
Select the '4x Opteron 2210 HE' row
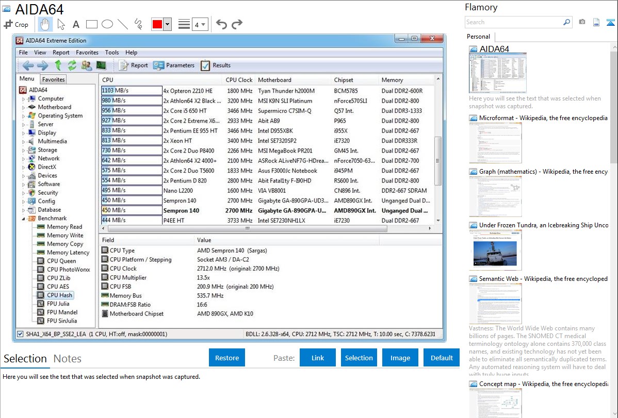coord(267,91)
